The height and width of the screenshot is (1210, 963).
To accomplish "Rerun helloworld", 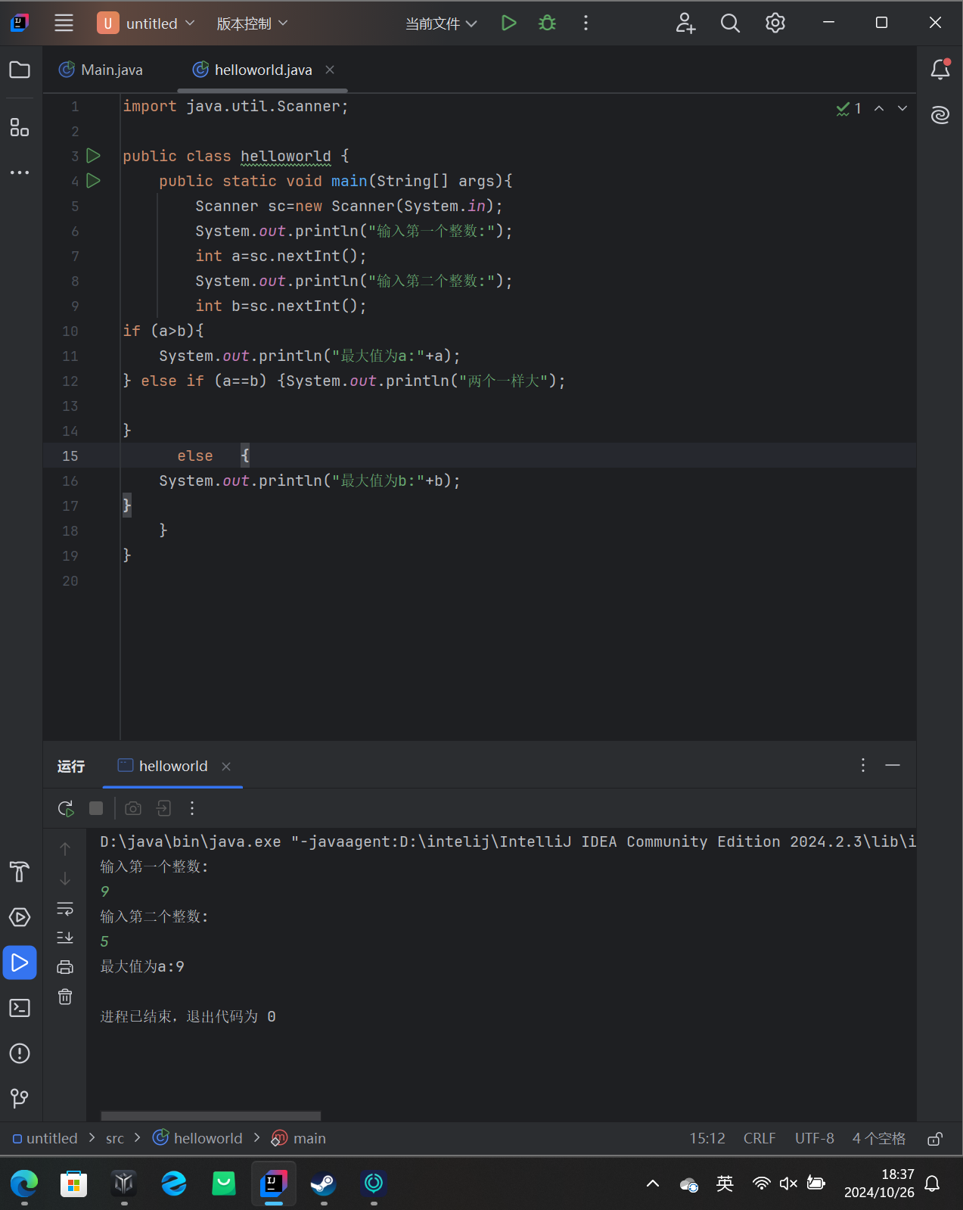I will click(x=66, y=808).
